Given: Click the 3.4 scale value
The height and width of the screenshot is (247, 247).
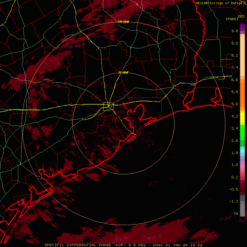Looking at the screenshot, I should tap(235, 128).
